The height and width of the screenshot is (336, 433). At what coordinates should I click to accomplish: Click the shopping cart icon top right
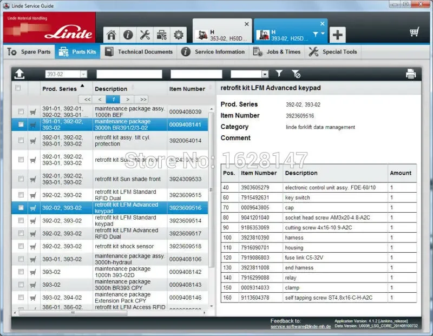[x=414, y=31]
